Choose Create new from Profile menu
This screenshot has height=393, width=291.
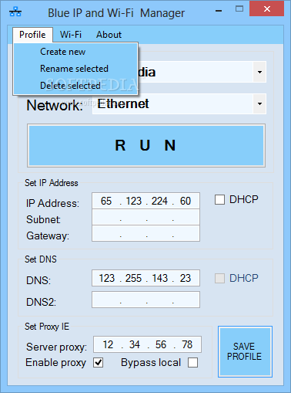click(x=75, y=52)
